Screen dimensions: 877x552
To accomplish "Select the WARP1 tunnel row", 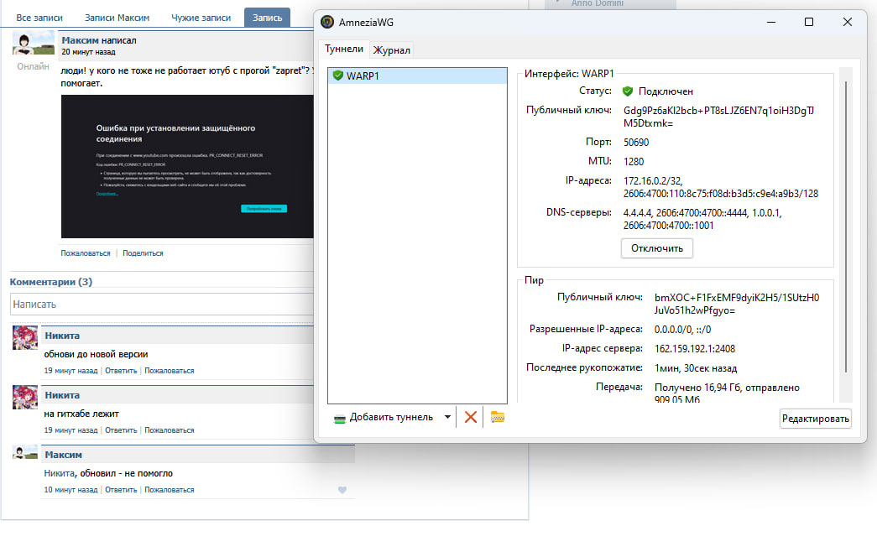I will pos(417,76).
